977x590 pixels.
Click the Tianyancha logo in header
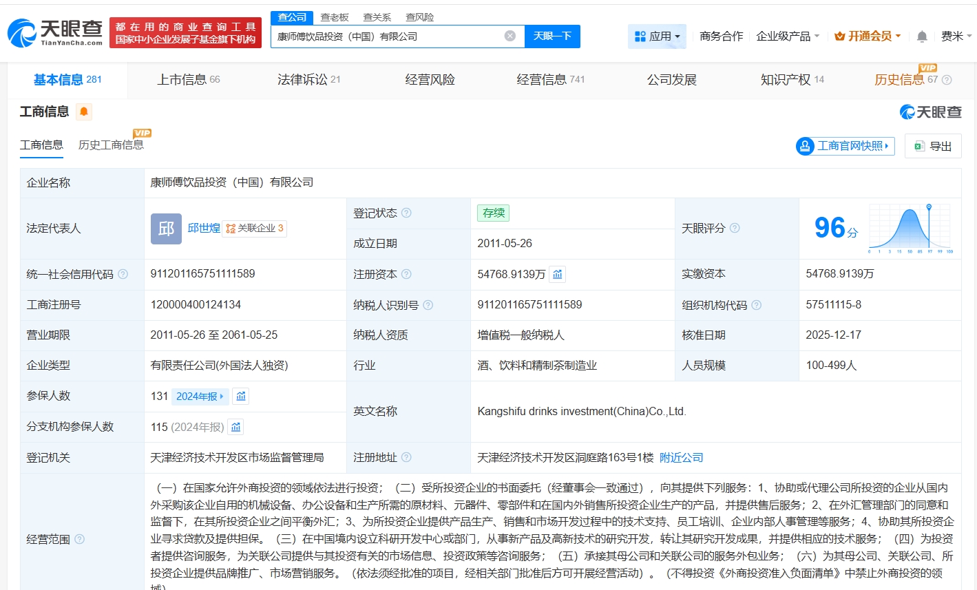(55, 32)
